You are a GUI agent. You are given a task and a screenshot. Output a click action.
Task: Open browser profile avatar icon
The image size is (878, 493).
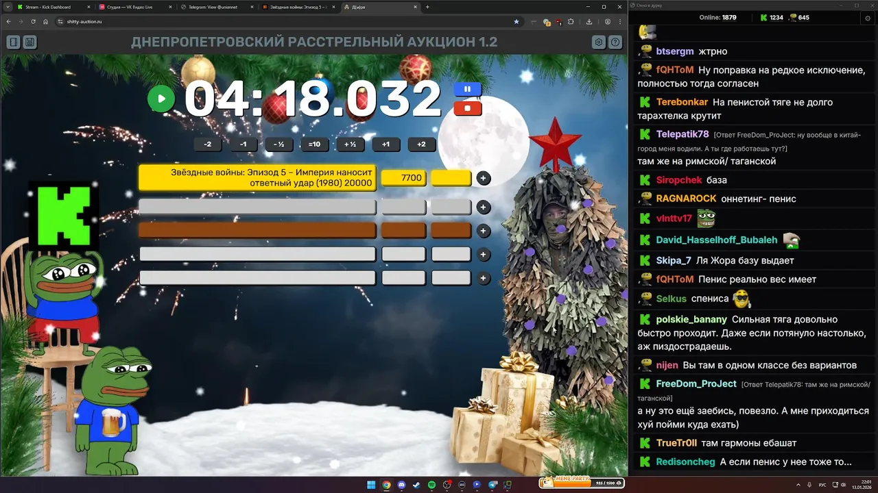608,21
